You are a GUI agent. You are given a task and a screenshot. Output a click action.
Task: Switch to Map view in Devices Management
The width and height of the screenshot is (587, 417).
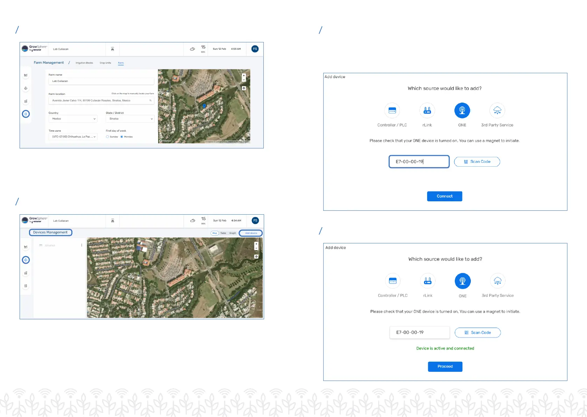tap(215, 233)
